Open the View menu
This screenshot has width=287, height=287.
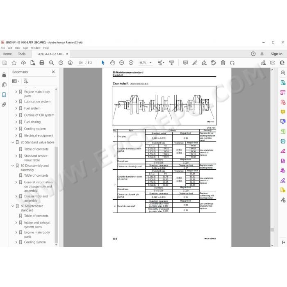(x=17, y=48)
